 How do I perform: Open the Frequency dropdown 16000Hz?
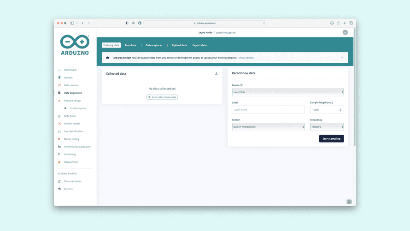[327, 127]
